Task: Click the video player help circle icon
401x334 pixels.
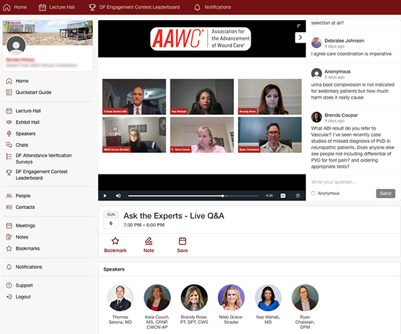Action: [297, 196]
